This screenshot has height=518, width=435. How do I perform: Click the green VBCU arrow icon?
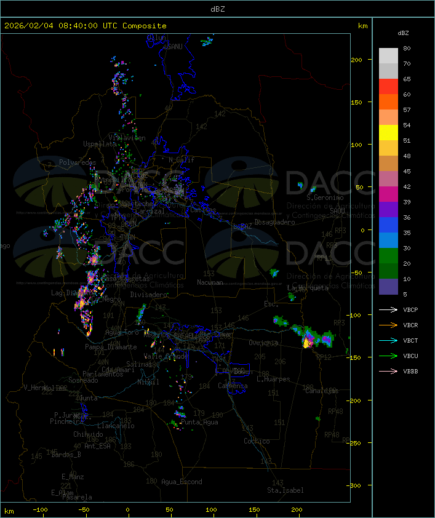coord(388,356)
